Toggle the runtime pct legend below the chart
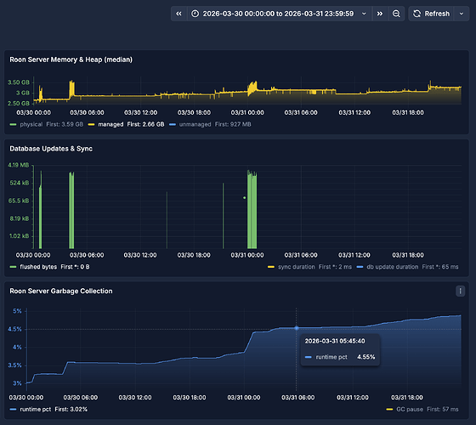Viewport: 476px width, 425px height. (36, 409)
